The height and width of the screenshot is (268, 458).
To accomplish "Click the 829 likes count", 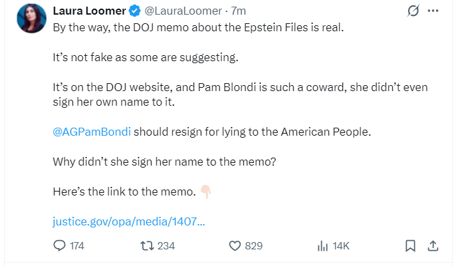I will (254, 246).
